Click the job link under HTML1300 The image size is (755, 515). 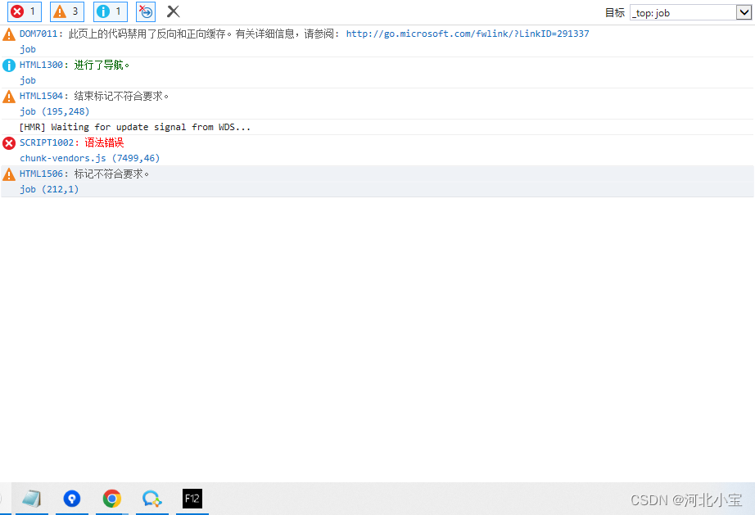(27, 80)
